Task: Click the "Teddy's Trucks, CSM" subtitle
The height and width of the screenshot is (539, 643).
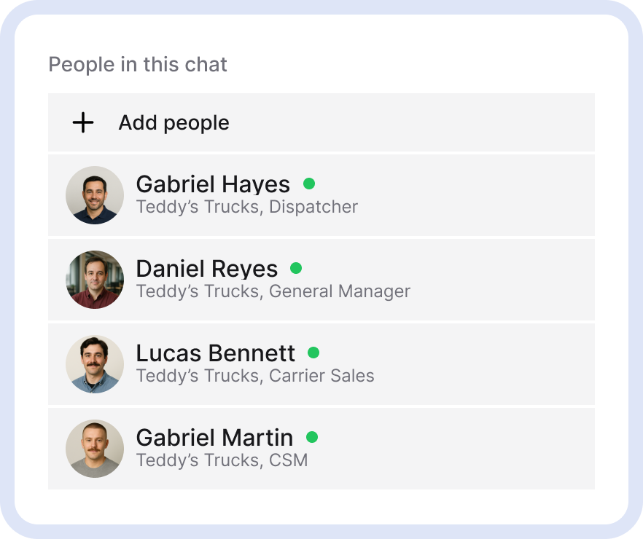Action: coord(222,460)
